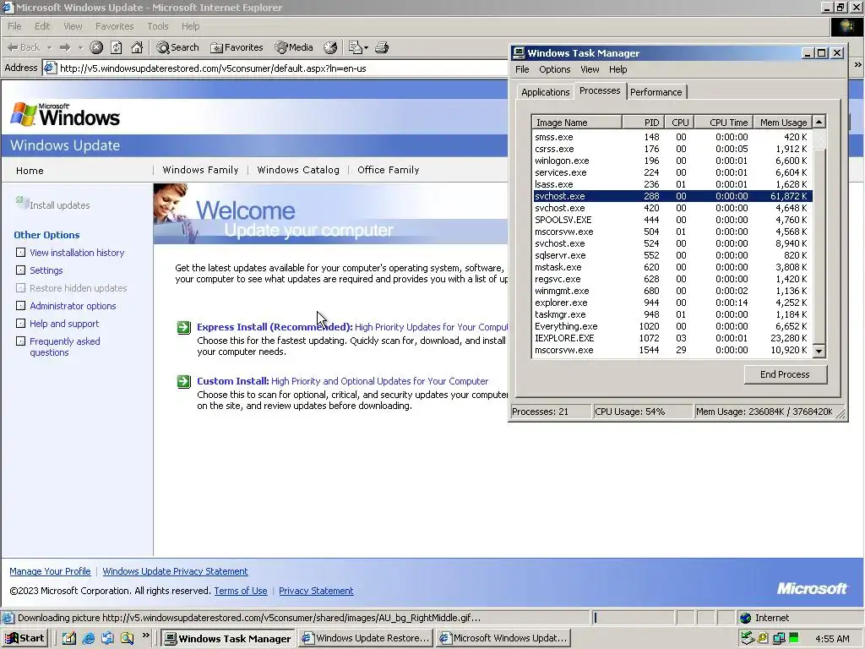Open the Media toolbar button

[294, 47]
